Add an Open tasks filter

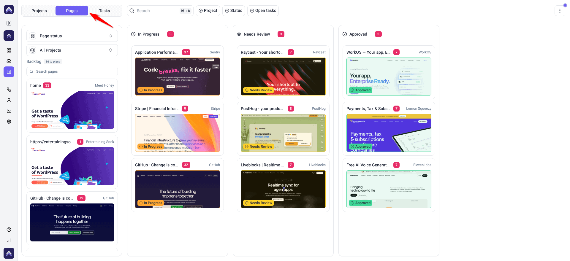(x=263, y=11)
